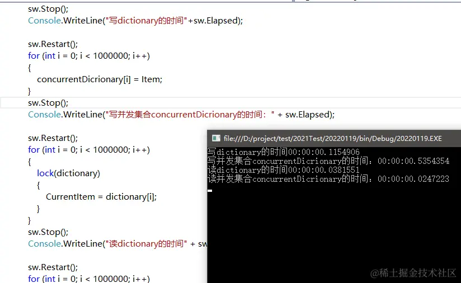The image size is (461, 283).
Task: Click the CurrentItem identifier in the code
Action: click(x=70, y=197)
